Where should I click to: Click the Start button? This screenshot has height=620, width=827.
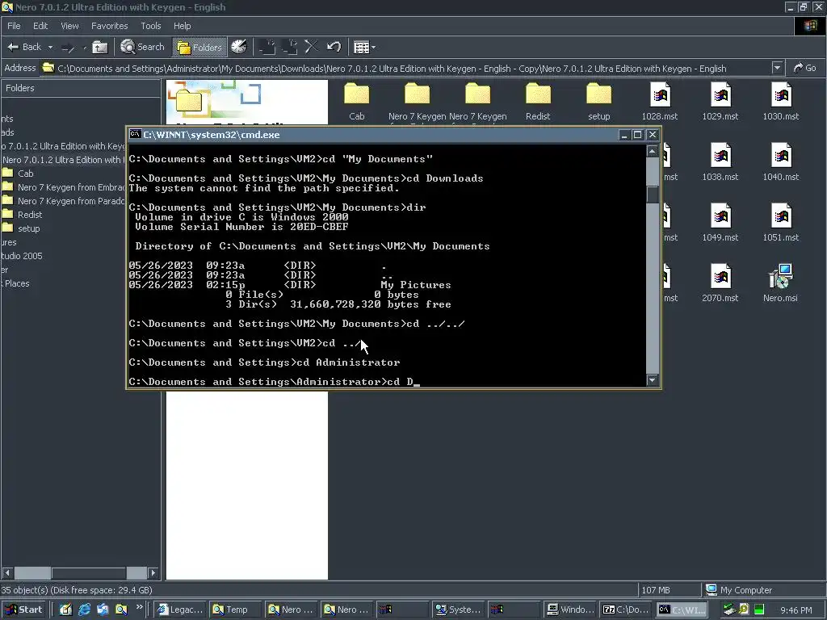(x=24, y=610)
